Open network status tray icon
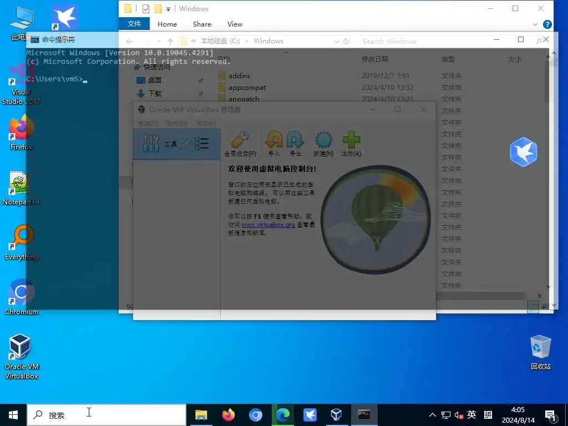The image size is (568, 426). click(445, 415)
